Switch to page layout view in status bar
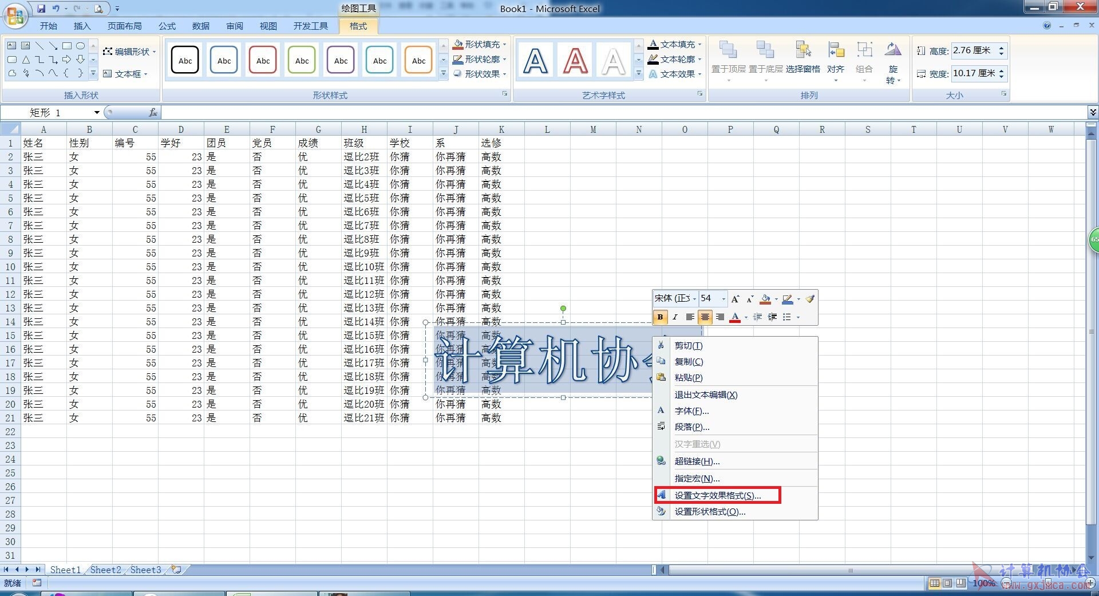 947,583
